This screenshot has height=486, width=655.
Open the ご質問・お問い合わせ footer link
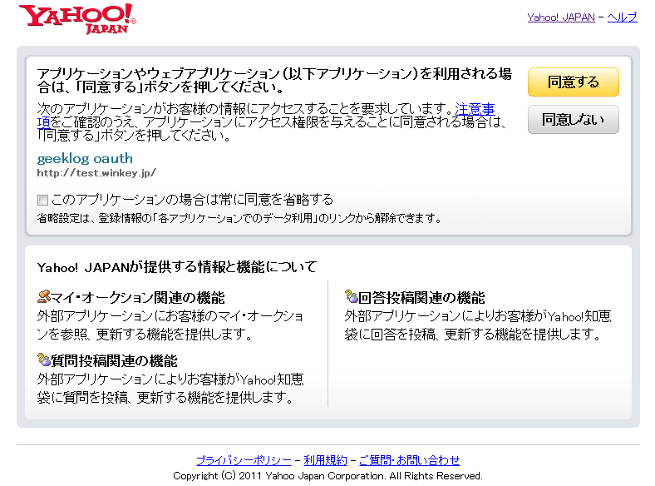tap(409, 460)
